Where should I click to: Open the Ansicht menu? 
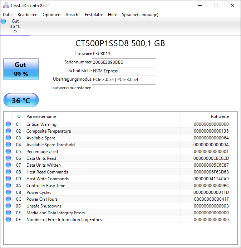point(73,15)
